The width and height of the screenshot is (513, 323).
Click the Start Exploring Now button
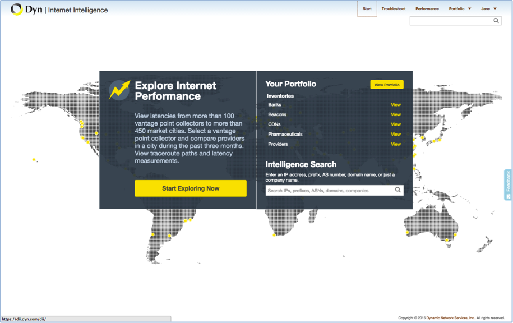191,188
